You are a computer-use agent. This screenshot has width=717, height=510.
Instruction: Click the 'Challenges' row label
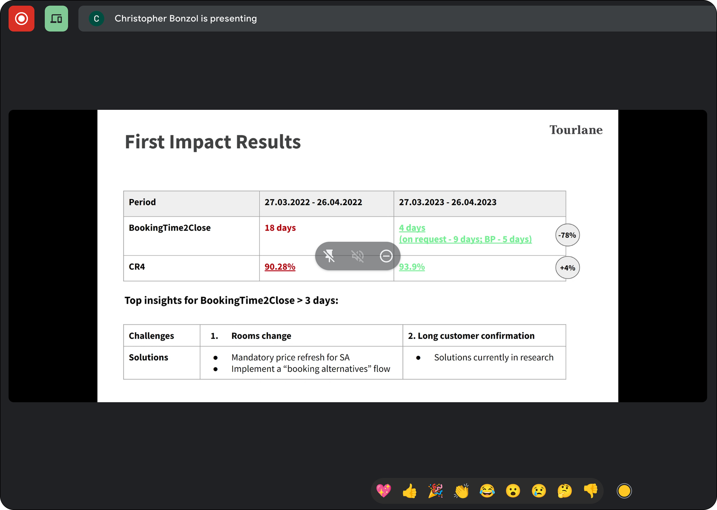[x=151, y=336]
